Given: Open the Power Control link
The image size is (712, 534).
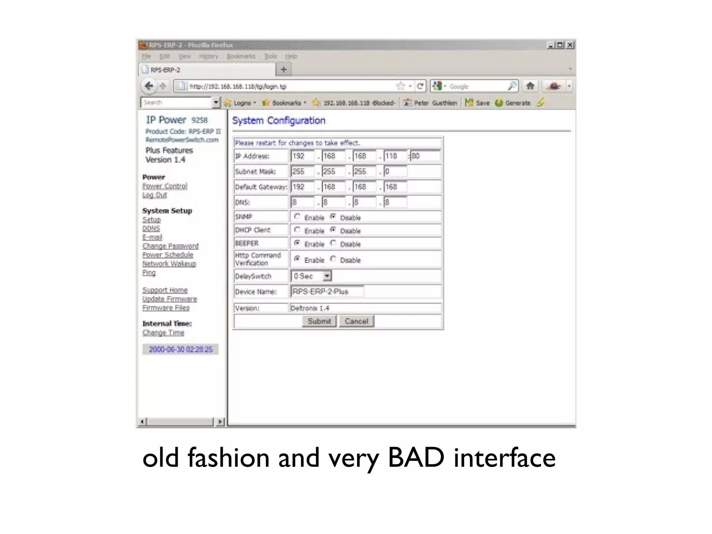Looking at the screenshot, I should coord(165,186).
